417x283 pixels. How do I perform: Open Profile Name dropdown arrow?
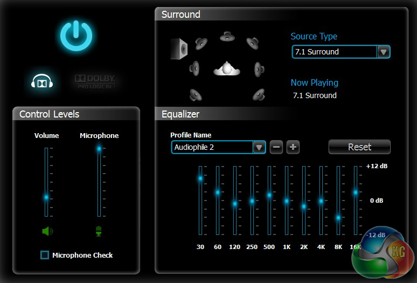tap(259, 147)
